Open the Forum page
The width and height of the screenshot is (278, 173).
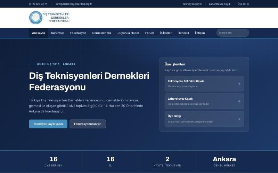point(149,33)
